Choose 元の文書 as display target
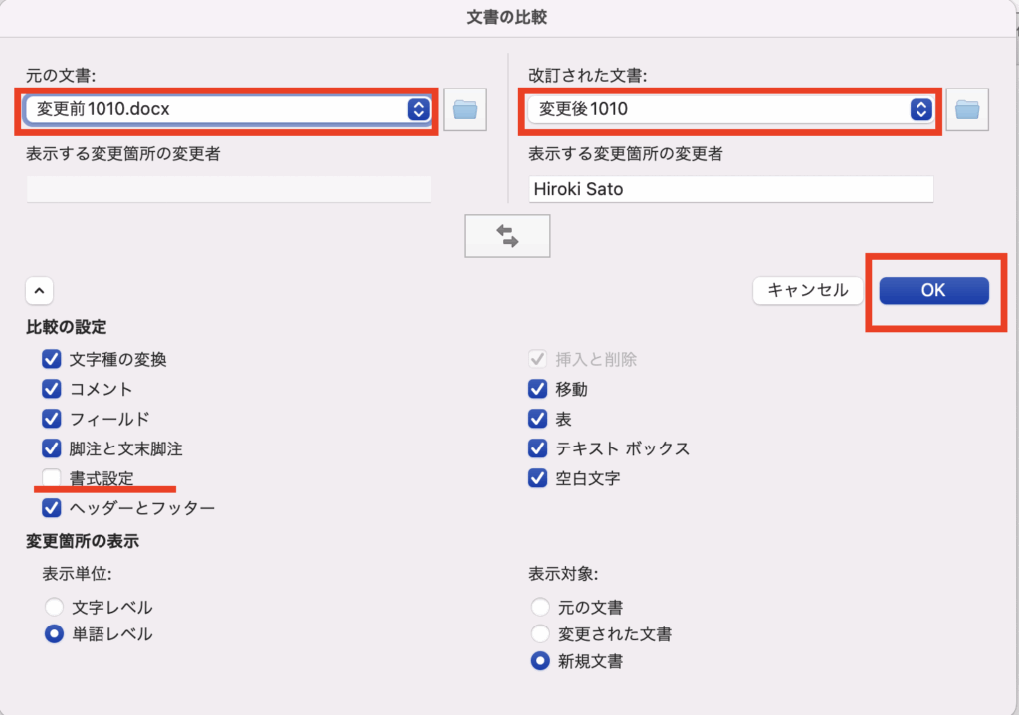The width and height of the screenshot is (1019, 715). click(540, 607)
